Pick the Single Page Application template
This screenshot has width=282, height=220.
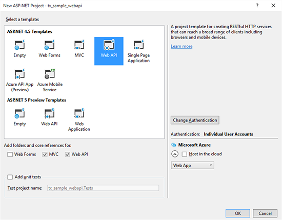138,51
